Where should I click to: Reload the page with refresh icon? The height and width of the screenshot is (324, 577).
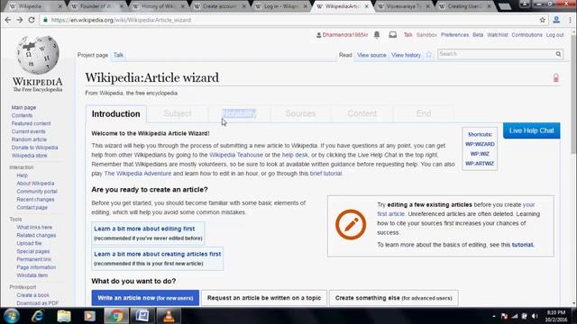[x=32, y=20]
